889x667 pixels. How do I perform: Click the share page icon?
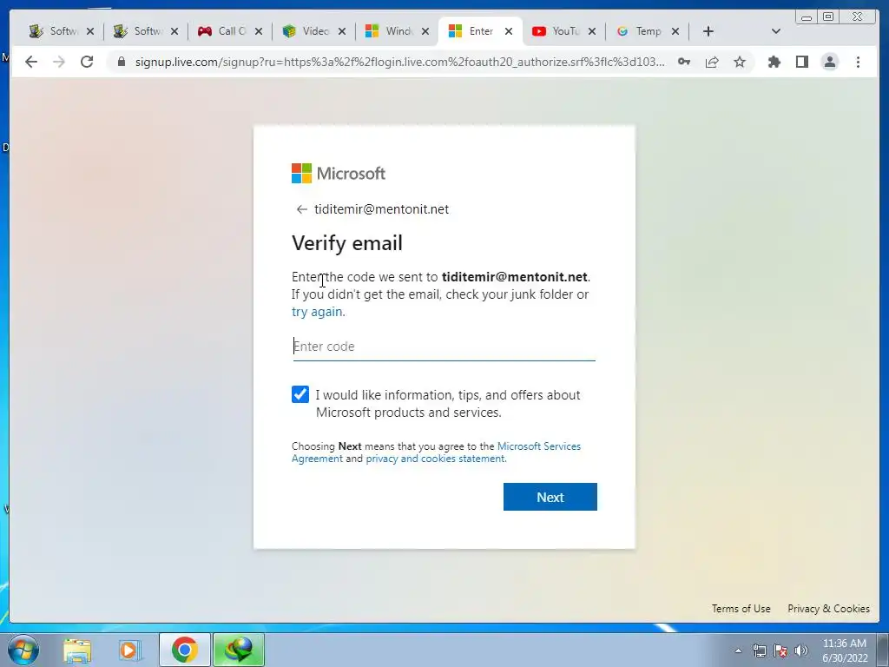pyautogui.click(x=712, y=62)
